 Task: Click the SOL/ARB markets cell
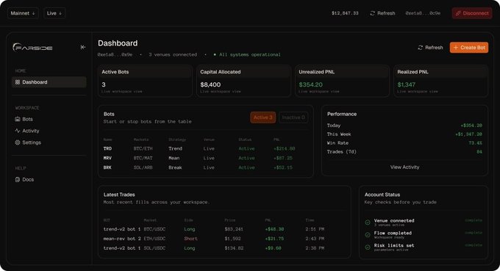point(143,168)
